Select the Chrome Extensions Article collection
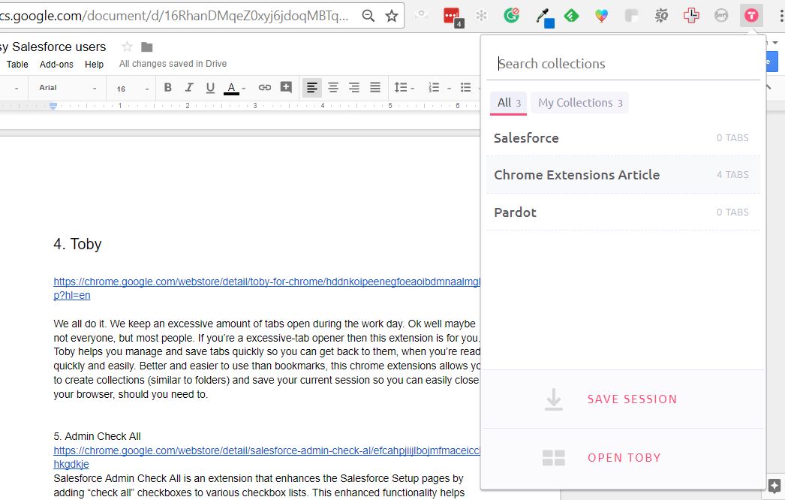 click(x=623, y=175)
